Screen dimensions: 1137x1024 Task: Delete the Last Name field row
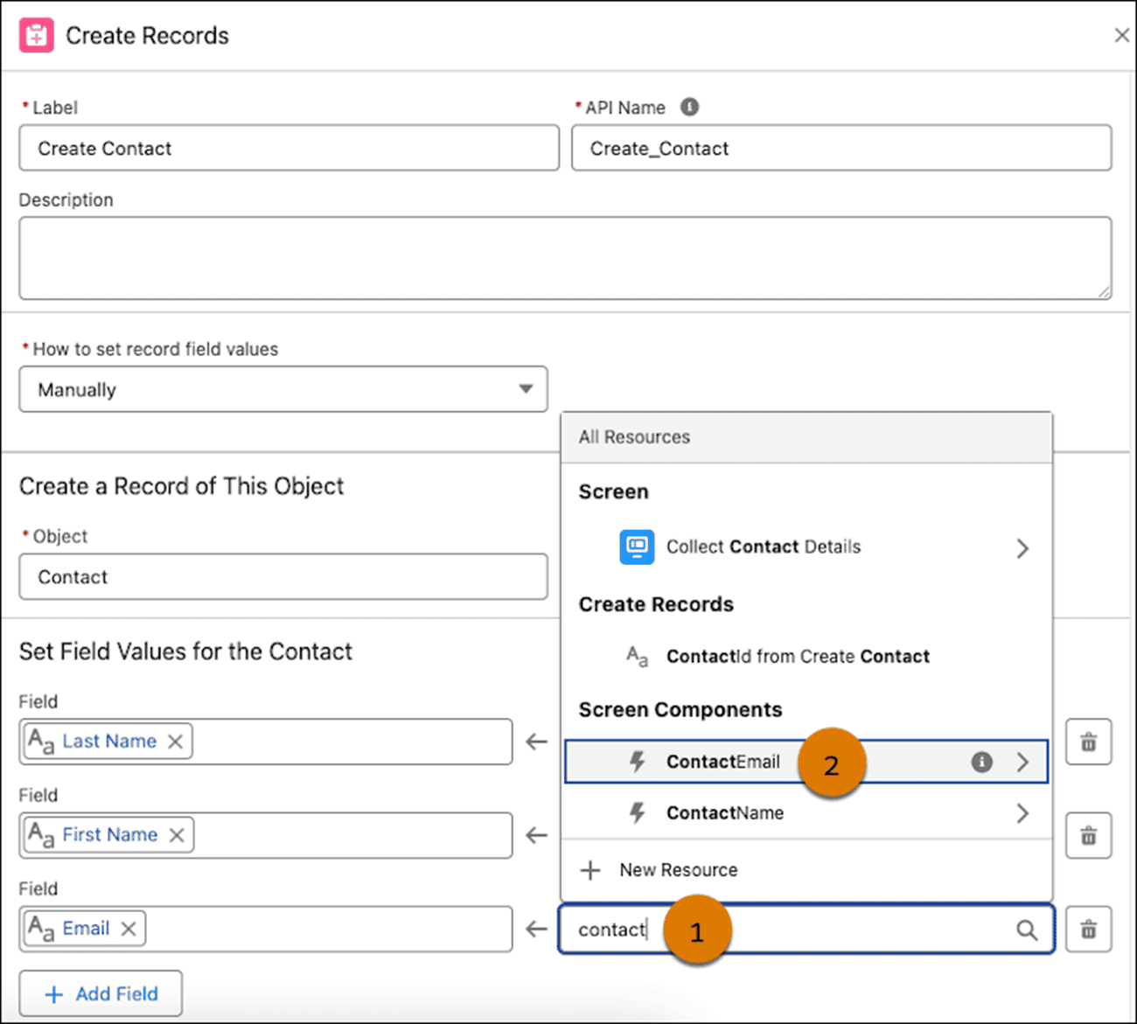click(1088, 742)
